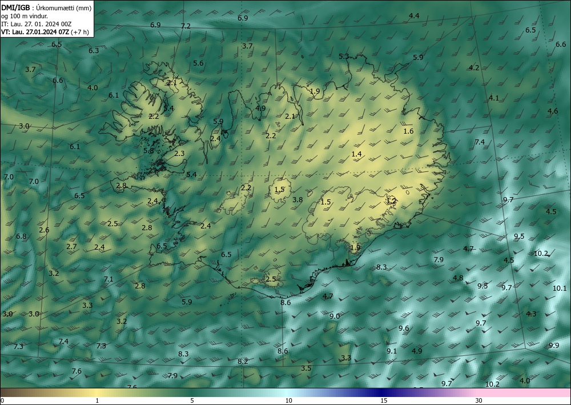Viewport: 571px width, 405px height.
Task: Click the 'DMI/IGB : Úrkomumætti (mm)' title line
Action: click(46, 8)
